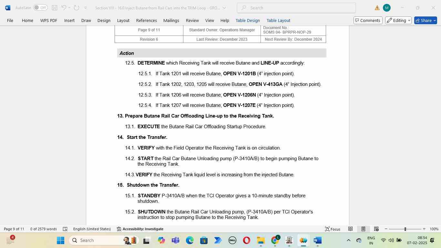Click the zoom out minus button
Screen dimensions: 441x248
click(x=386, y=229)
